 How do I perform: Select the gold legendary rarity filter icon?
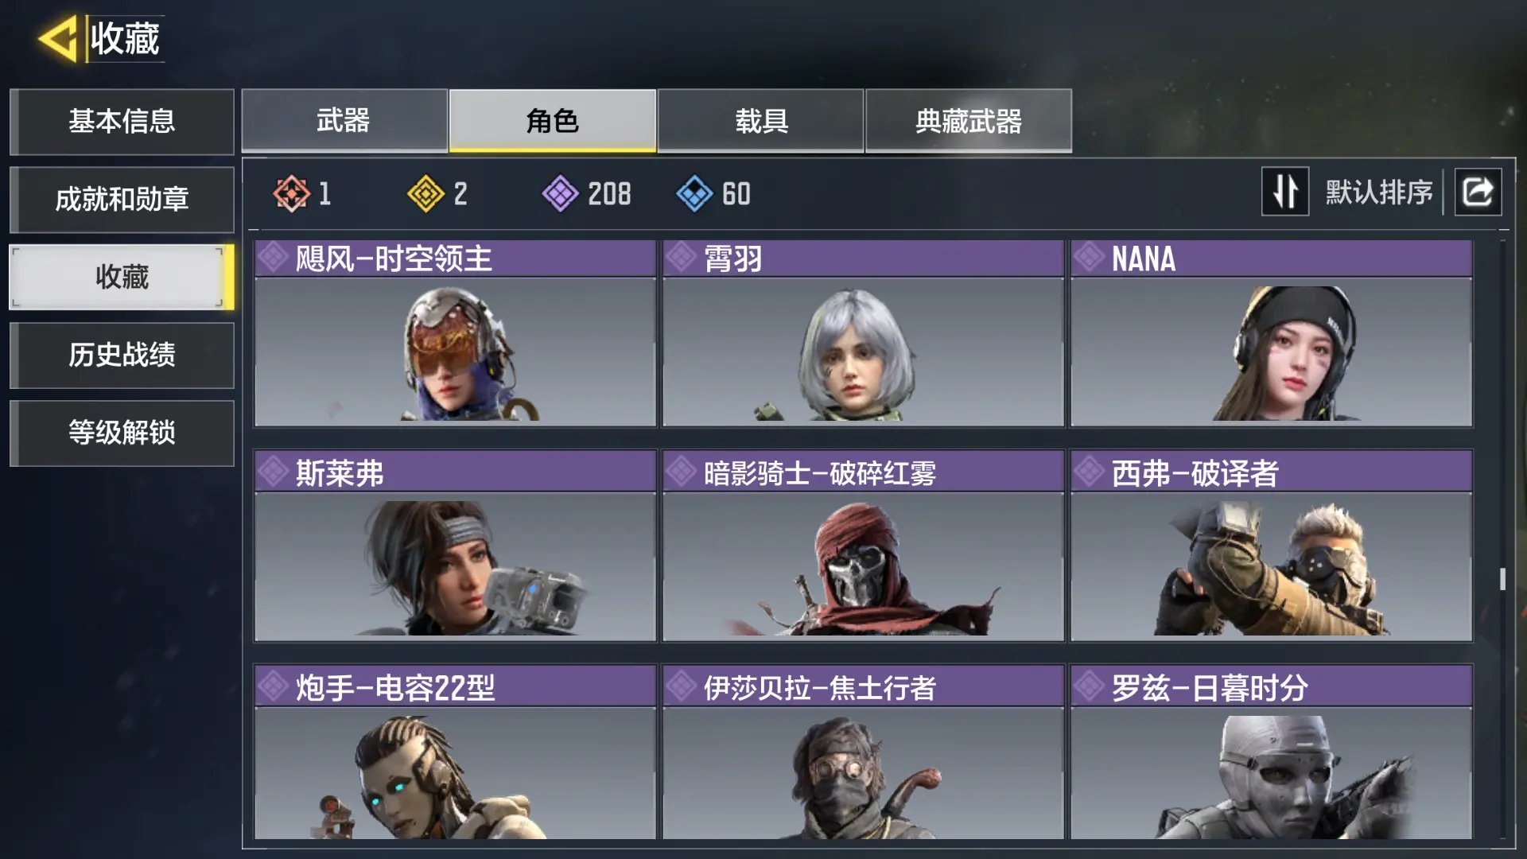[x=425, y=193]
